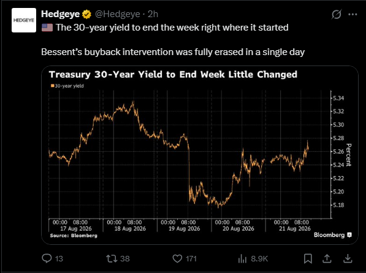The height and width of the screenshot is (273, 366).
Task: Bookmark this Hedgeye post
Action: coord(308,258)
